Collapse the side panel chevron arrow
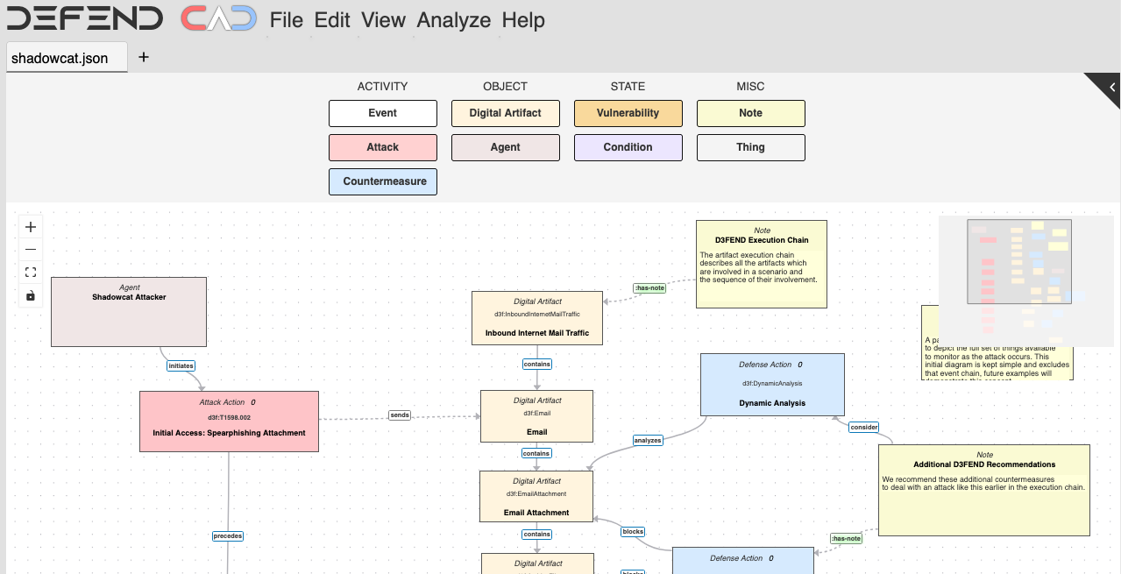1121x574 pixels. [1110, 87]
